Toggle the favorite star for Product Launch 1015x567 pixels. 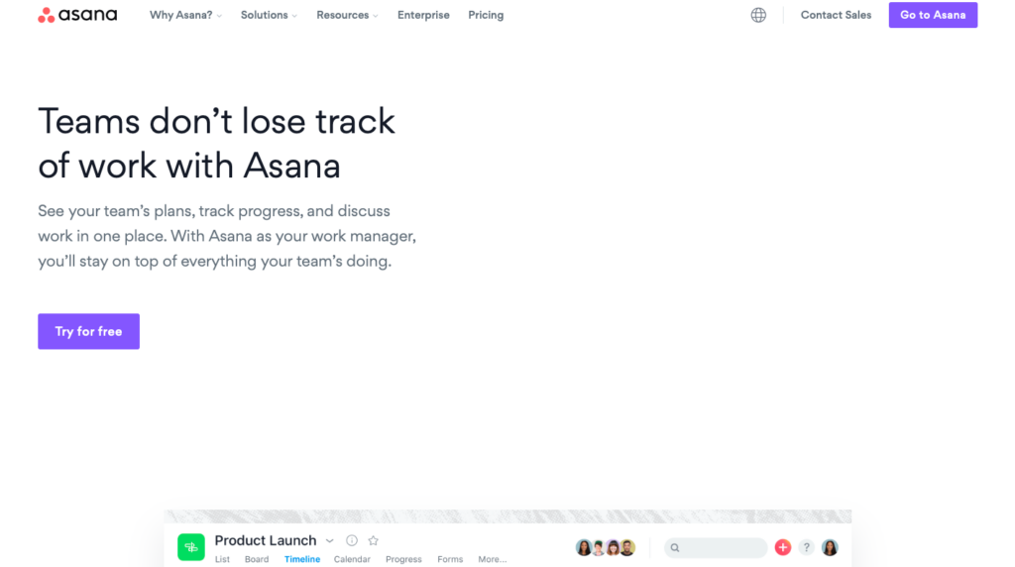[374, 540]
